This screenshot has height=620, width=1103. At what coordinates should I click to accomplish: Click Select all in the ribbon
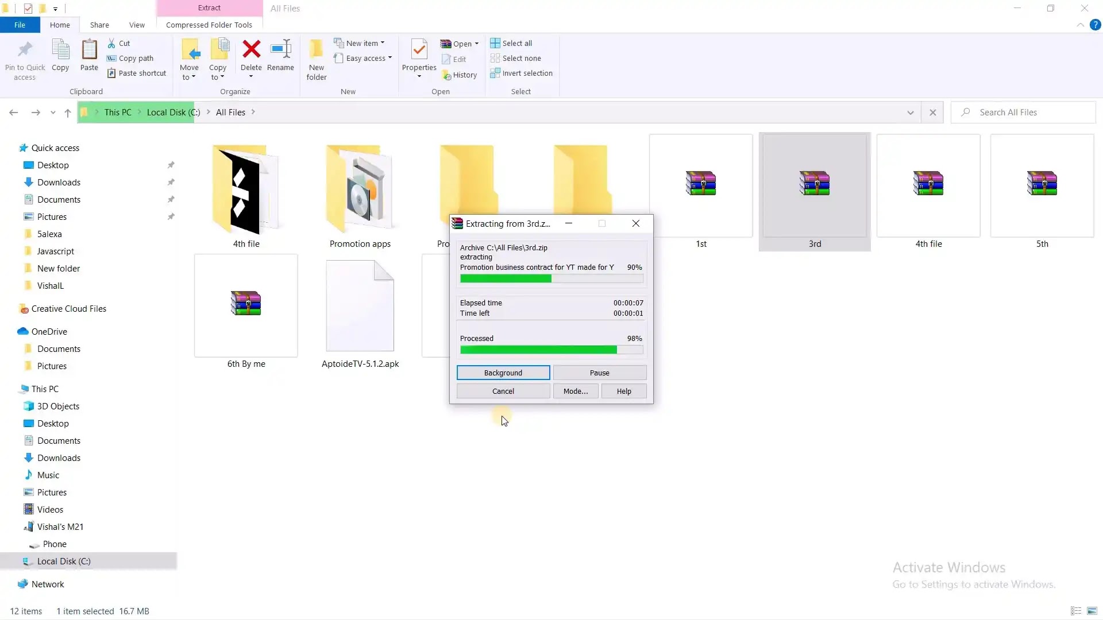tap(511, 44)
